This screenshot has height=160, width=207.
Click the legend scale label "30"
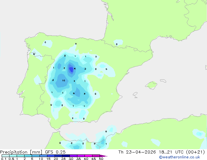click(71, 159)
